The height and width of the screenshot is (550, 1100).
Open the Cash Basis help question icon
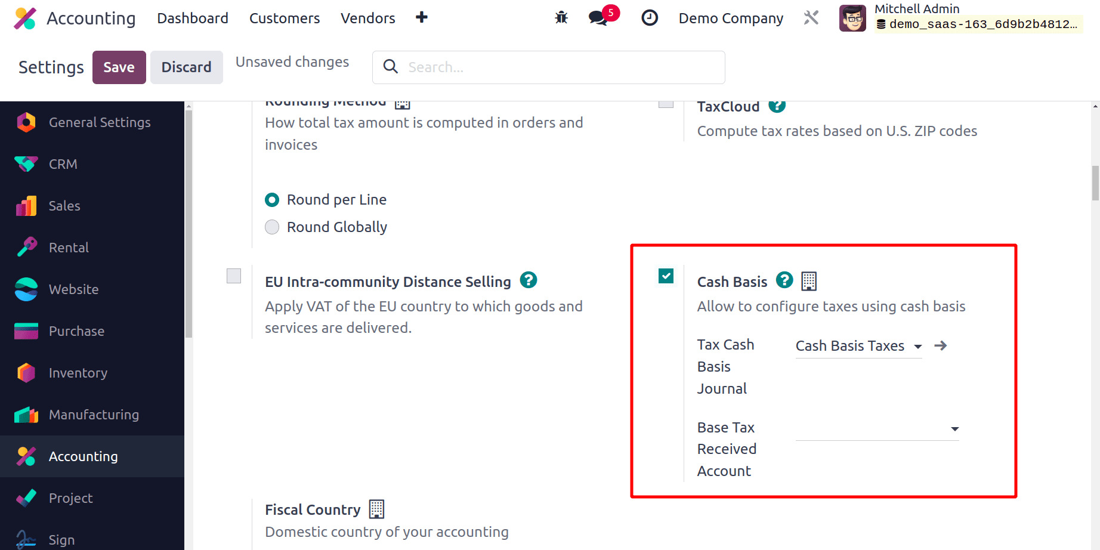coord(784,280)
